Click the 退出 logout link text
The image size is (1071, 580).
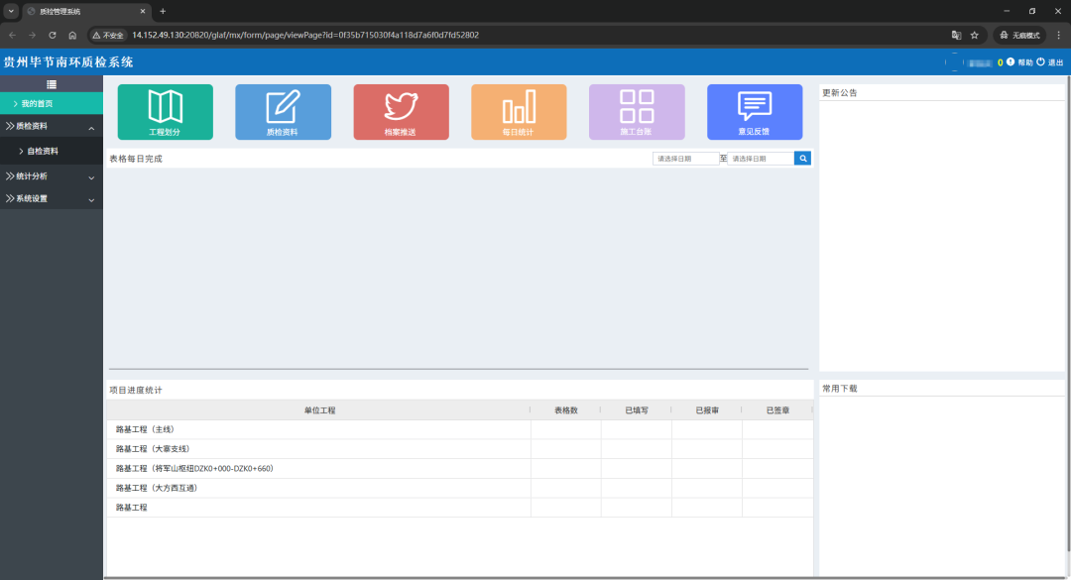pyautogui.click(x=1055, y=62)
